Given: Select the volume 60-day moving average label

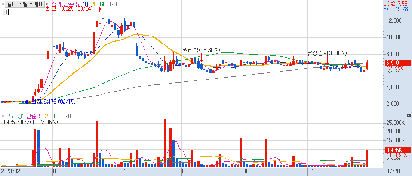Looking at the screenshot, I should pos(56,116).
